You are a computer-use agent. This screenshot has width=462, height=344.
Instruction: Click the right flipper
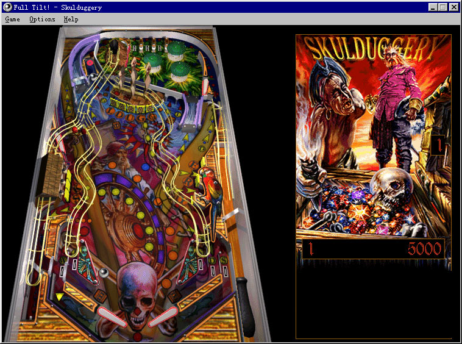click(163, 317)
